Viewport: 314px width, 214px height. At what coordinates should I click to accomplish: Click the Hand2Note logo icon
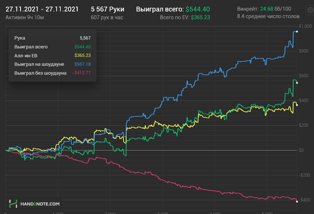click(13, 204)
